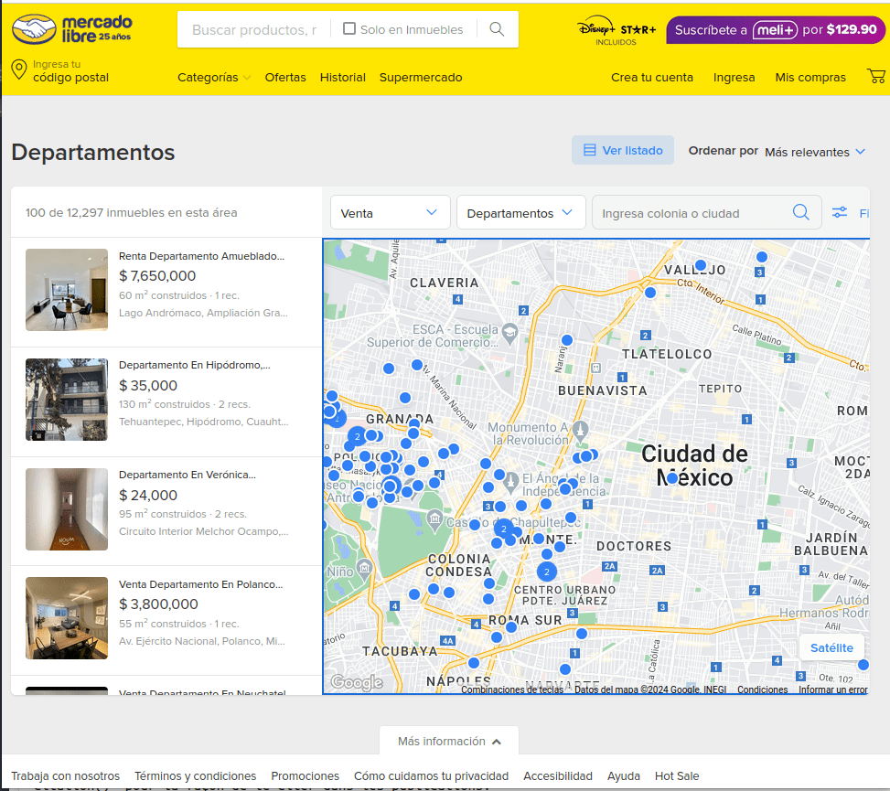Open Venta Departamento En Polanco thumbnail
Screen dimensions: 890x791
[x=67, y=618]
